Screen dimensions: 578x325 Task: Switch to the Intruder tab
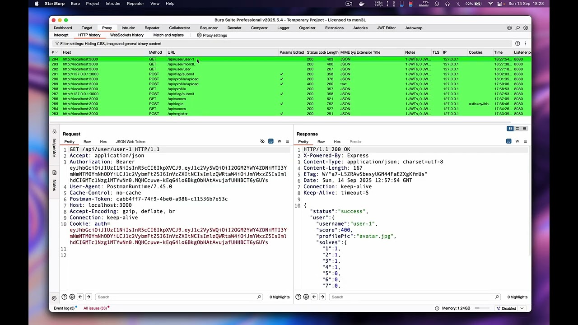128,28
